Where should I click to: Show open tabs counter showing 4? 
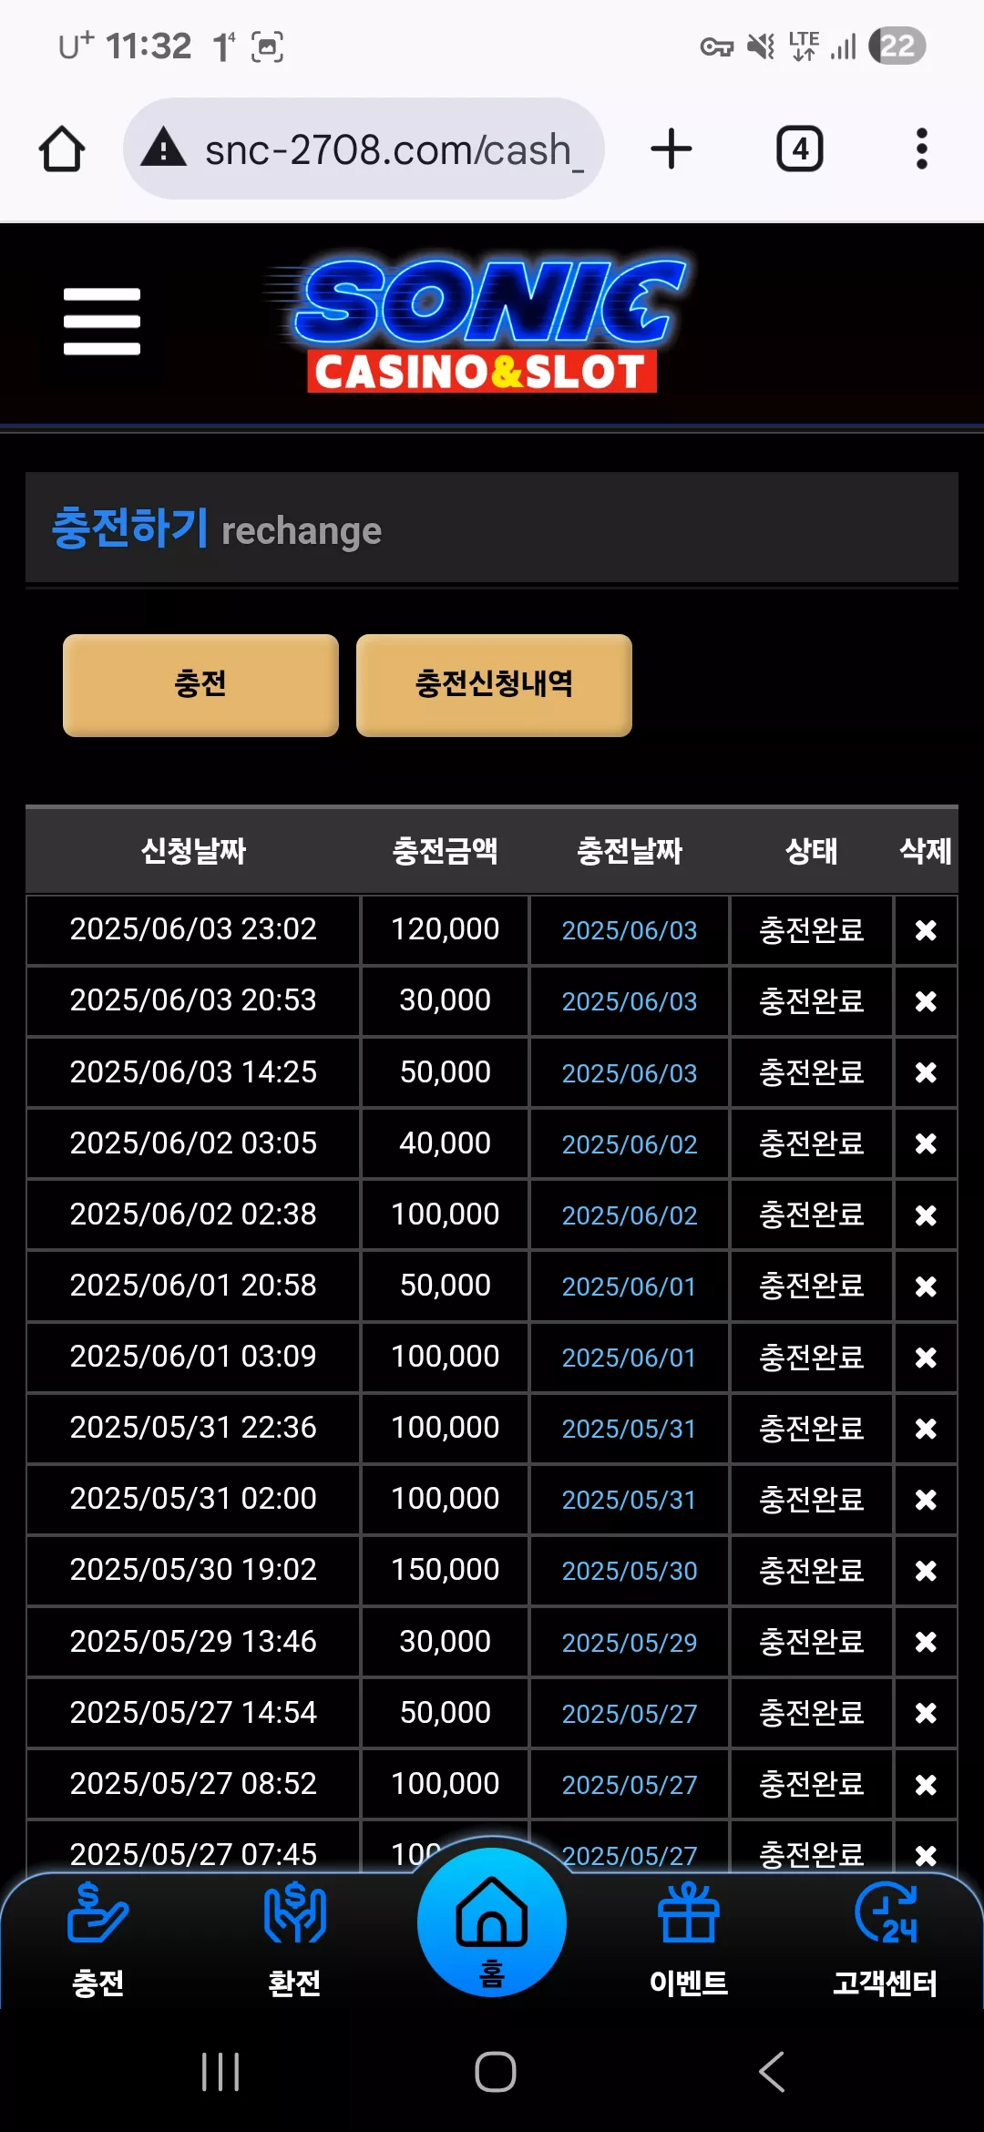[x=799, y=149]
